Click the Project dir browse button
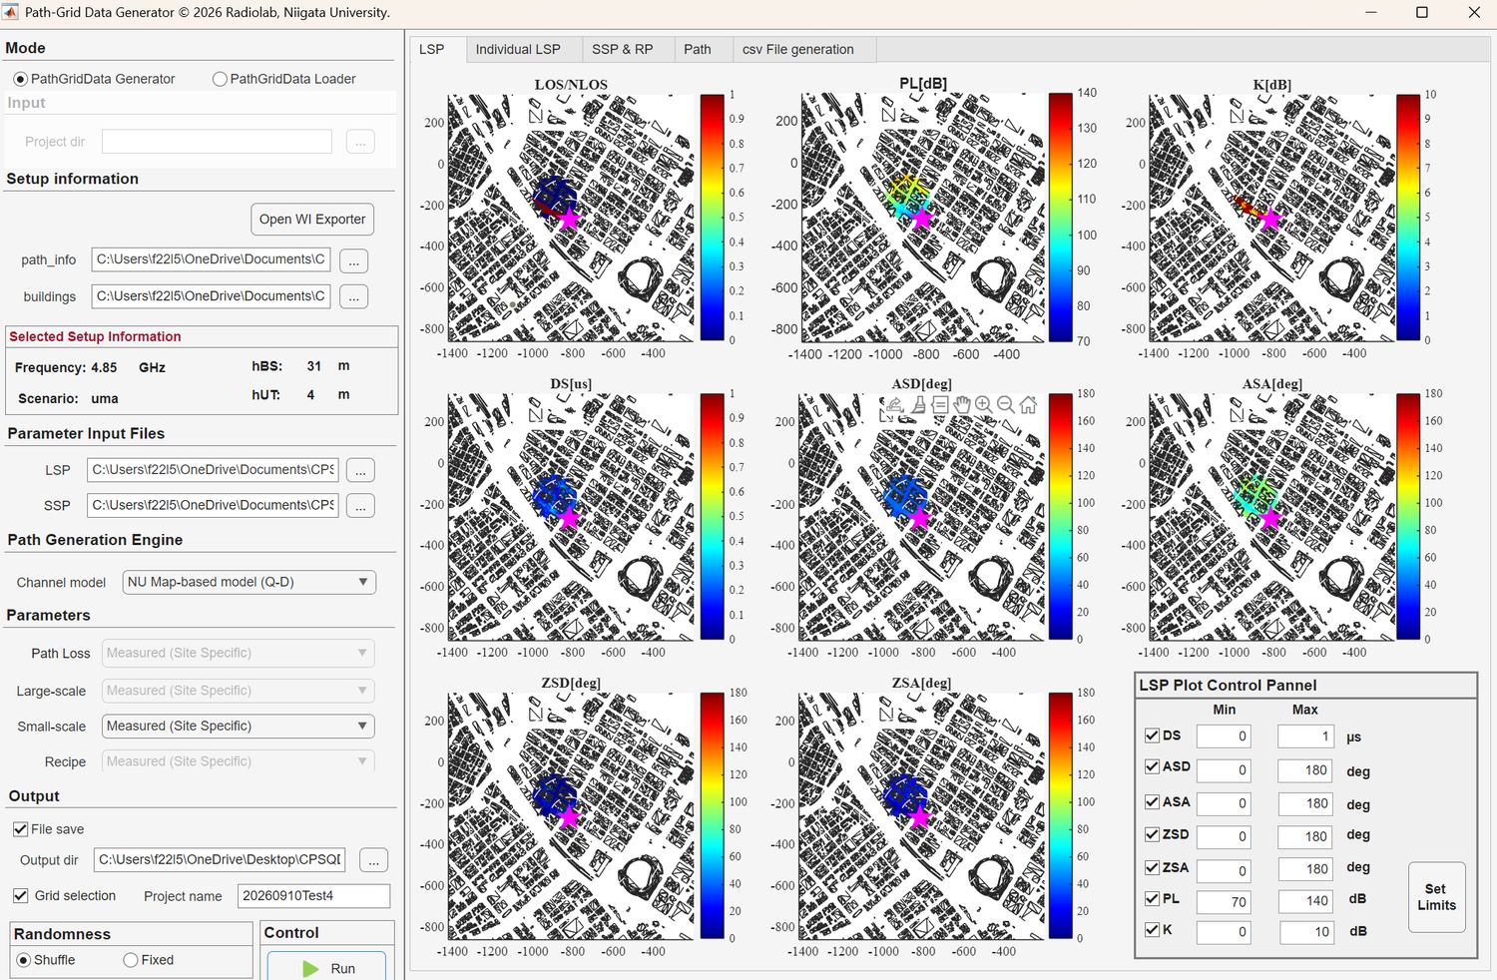The height and width of the screenshot is (980, 1497). [360, 142]
